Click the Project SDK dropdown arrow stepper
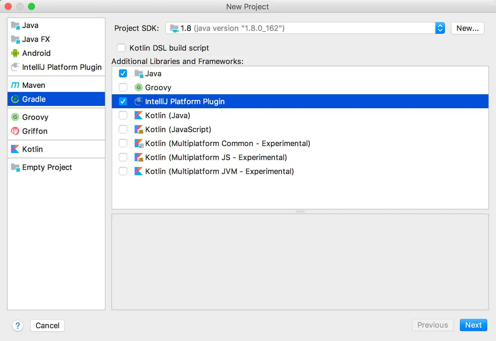 point(440,28)
